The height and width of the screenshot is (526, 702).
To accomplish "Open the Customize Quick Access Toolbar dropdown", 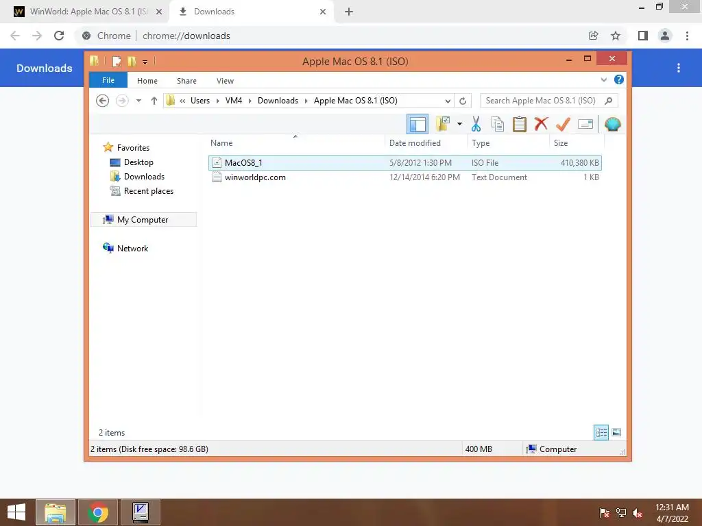I will 145,62.
